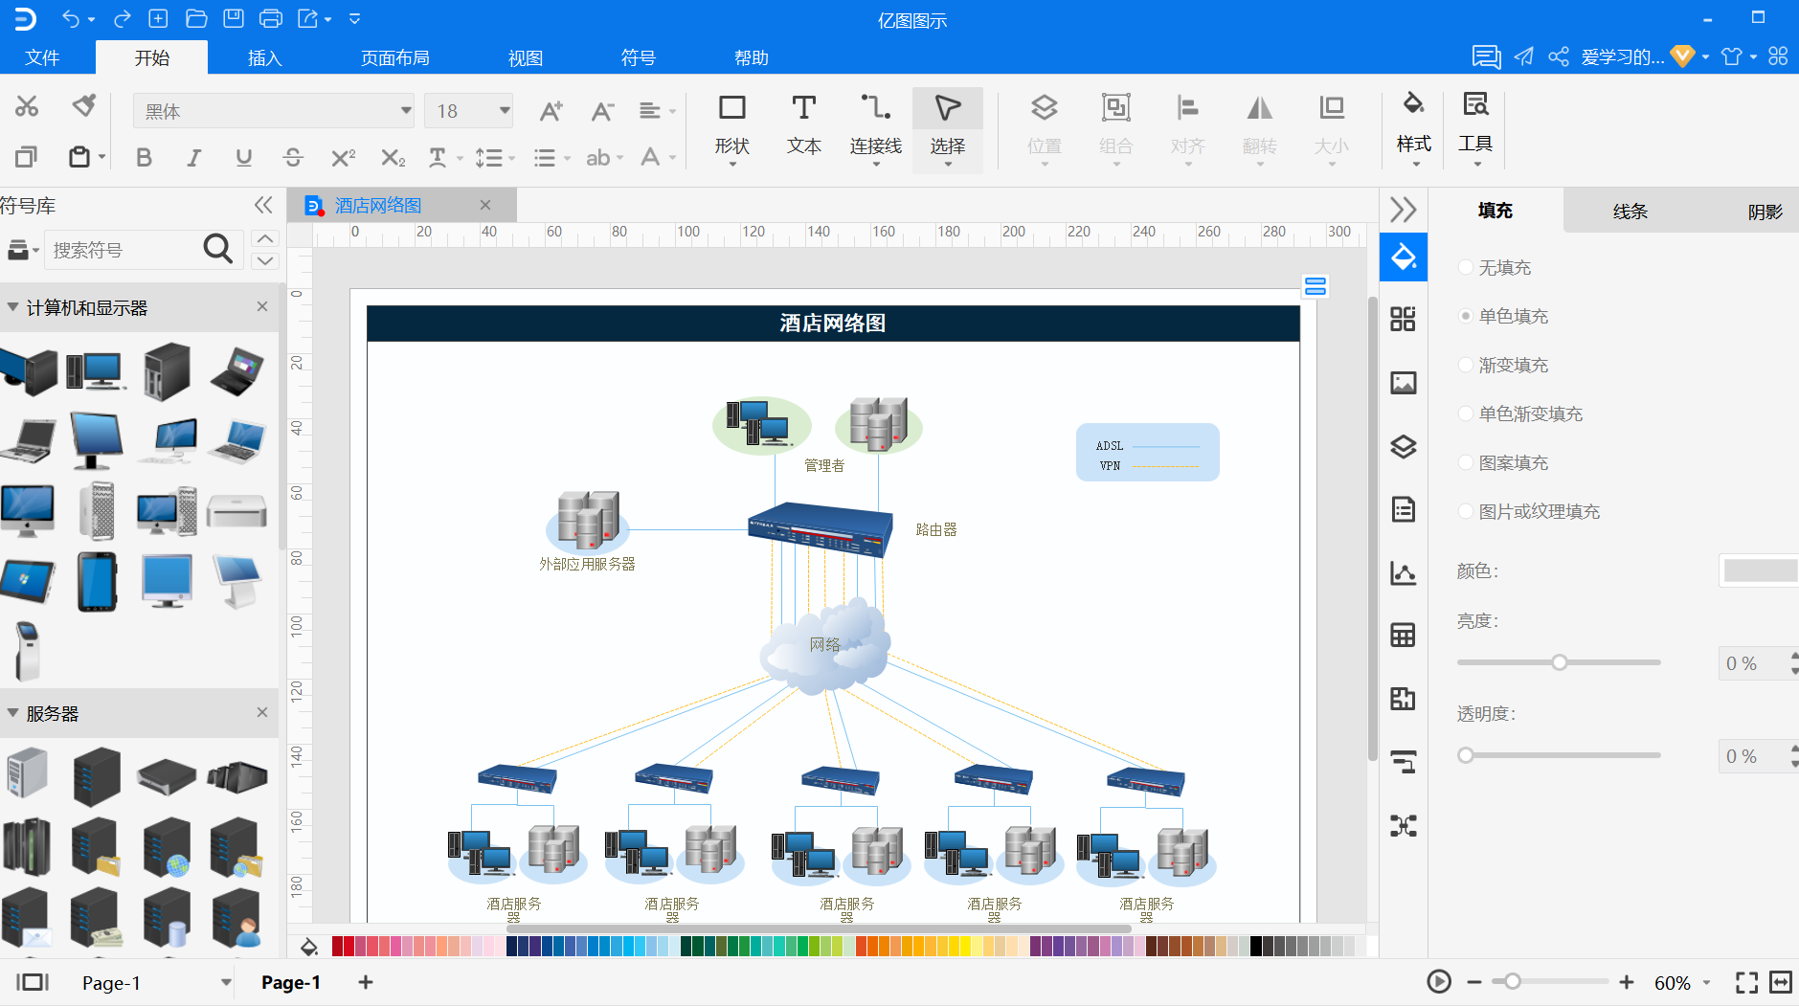Image resolution: width=1799 pixels, height=1006 pixels.
Task: Click the zoom out minus button
Action: tap(1473, 982)
